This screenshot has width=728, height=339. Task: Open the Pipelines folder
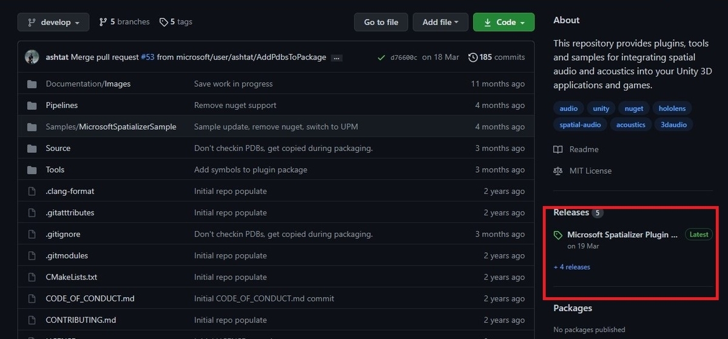[62, 105]
